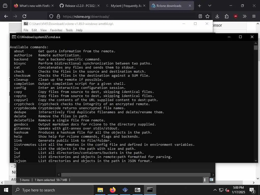This screenshot has width=260, height=195.
Task: Open the clock and date flyout
Action: 238,190
